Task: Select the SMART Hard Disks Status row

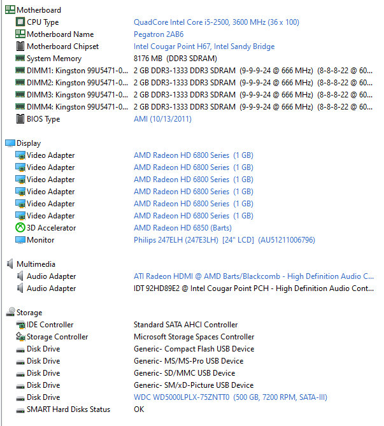Action: point(68,409)
